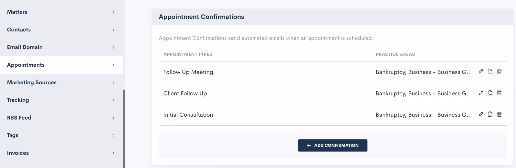Select the Appointments sidebar item

[26, 65]
